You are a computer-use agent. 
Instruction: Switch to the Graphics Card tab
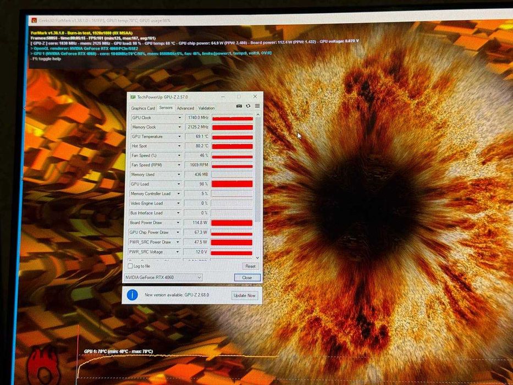[x=143, y=108]
